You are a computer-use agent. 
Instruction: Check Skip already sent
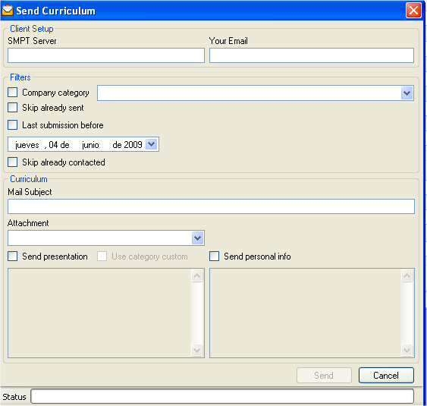click(x=13, y=108)
